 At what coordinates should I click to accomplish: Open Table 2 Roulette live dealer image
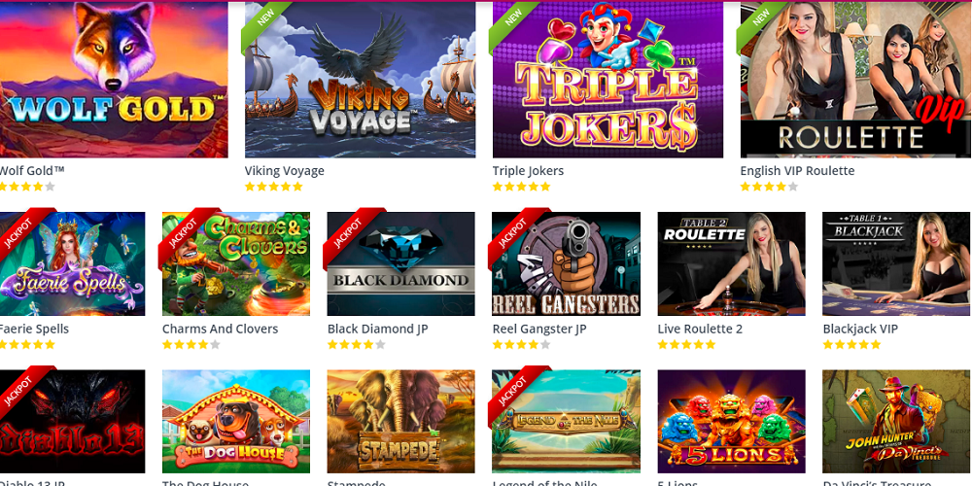point(732,264)
